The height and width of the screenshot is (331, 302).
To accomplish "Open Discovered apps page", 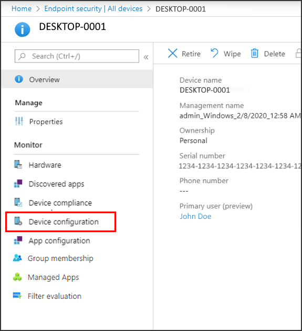I will 56,184.
